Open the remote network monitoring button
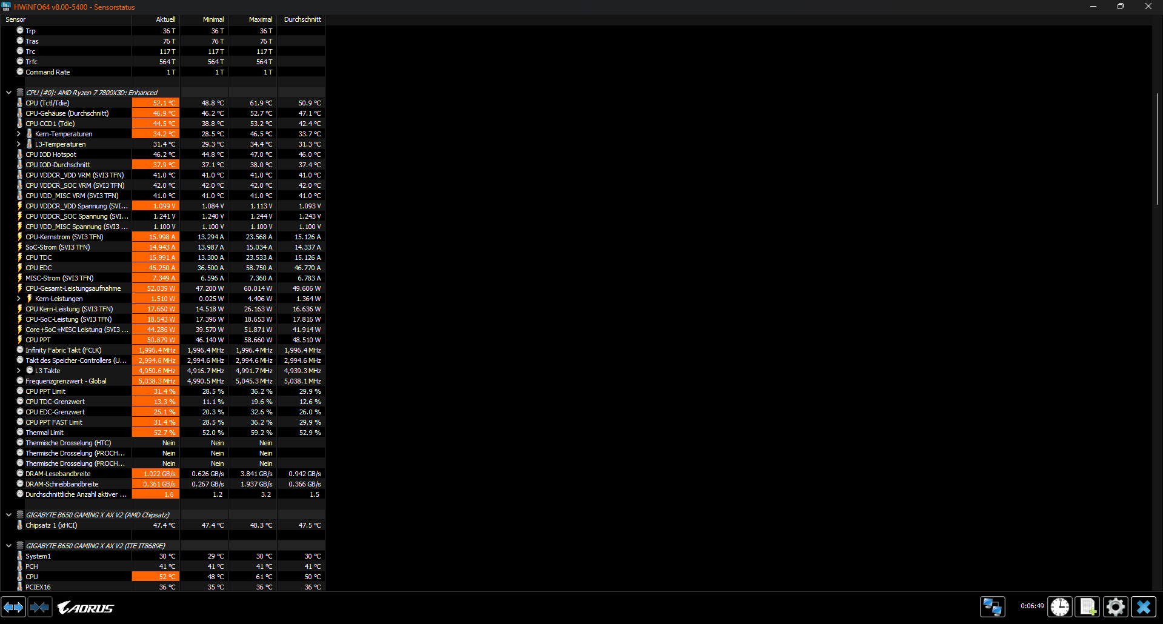This screenshot has height=624, width=1163. pyautogui.click(x=992, y=607)
